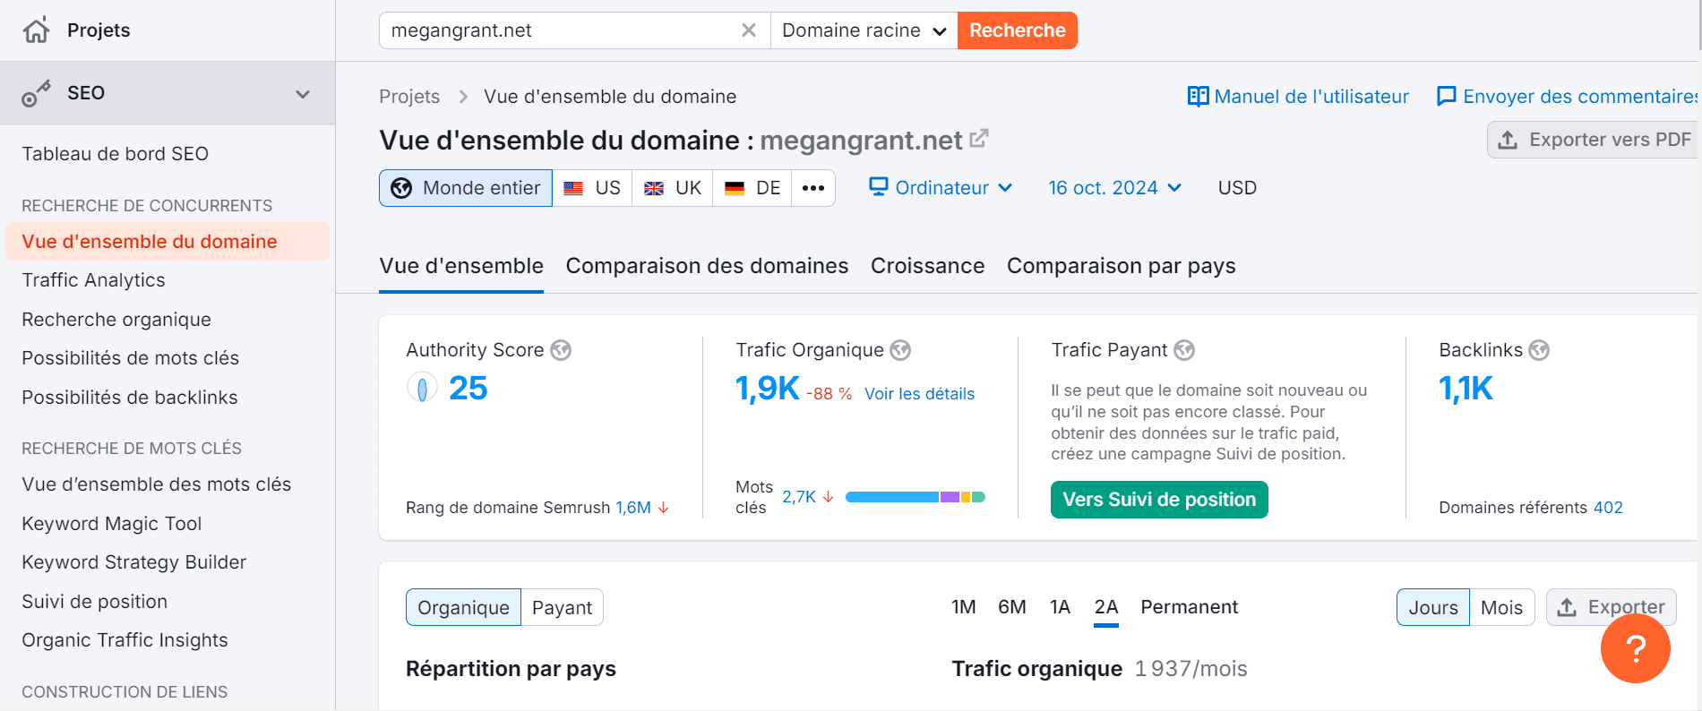The width and height of the screenshot is (1702, 711).
Task: Click the globe info icon next to Backlinks
Action: [x=1539, y=350]
